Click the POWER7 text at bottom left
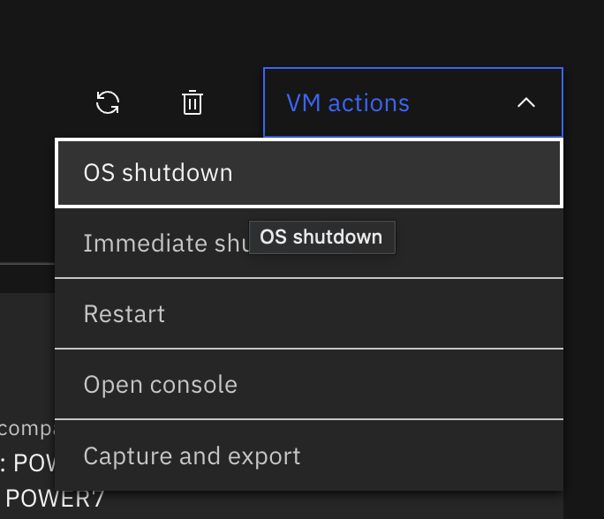Viewport: 604px width, 519px height. coord(55,499)
